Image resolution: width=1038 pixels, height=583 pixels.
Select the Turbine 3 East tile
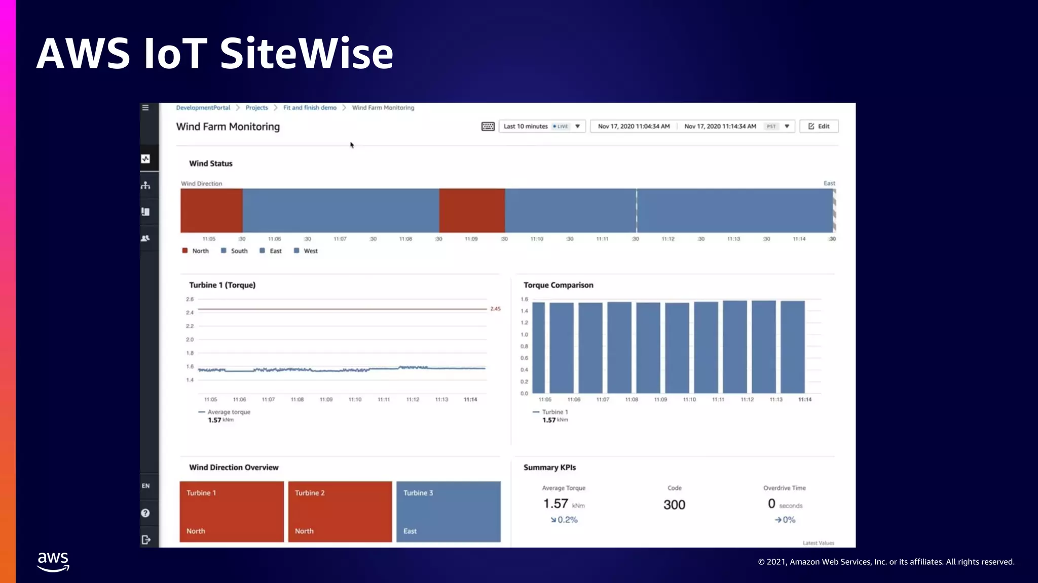pos(448,512)
